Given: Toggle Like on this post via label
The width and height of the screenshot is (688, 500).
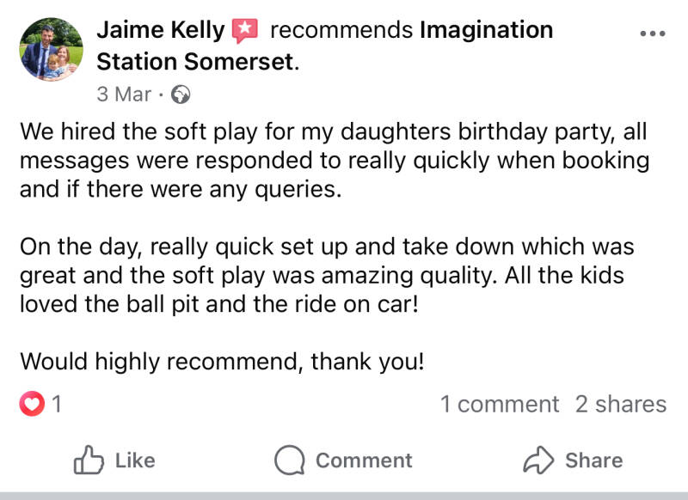Looking at the screenshot, I should click(x=135, y=460).
